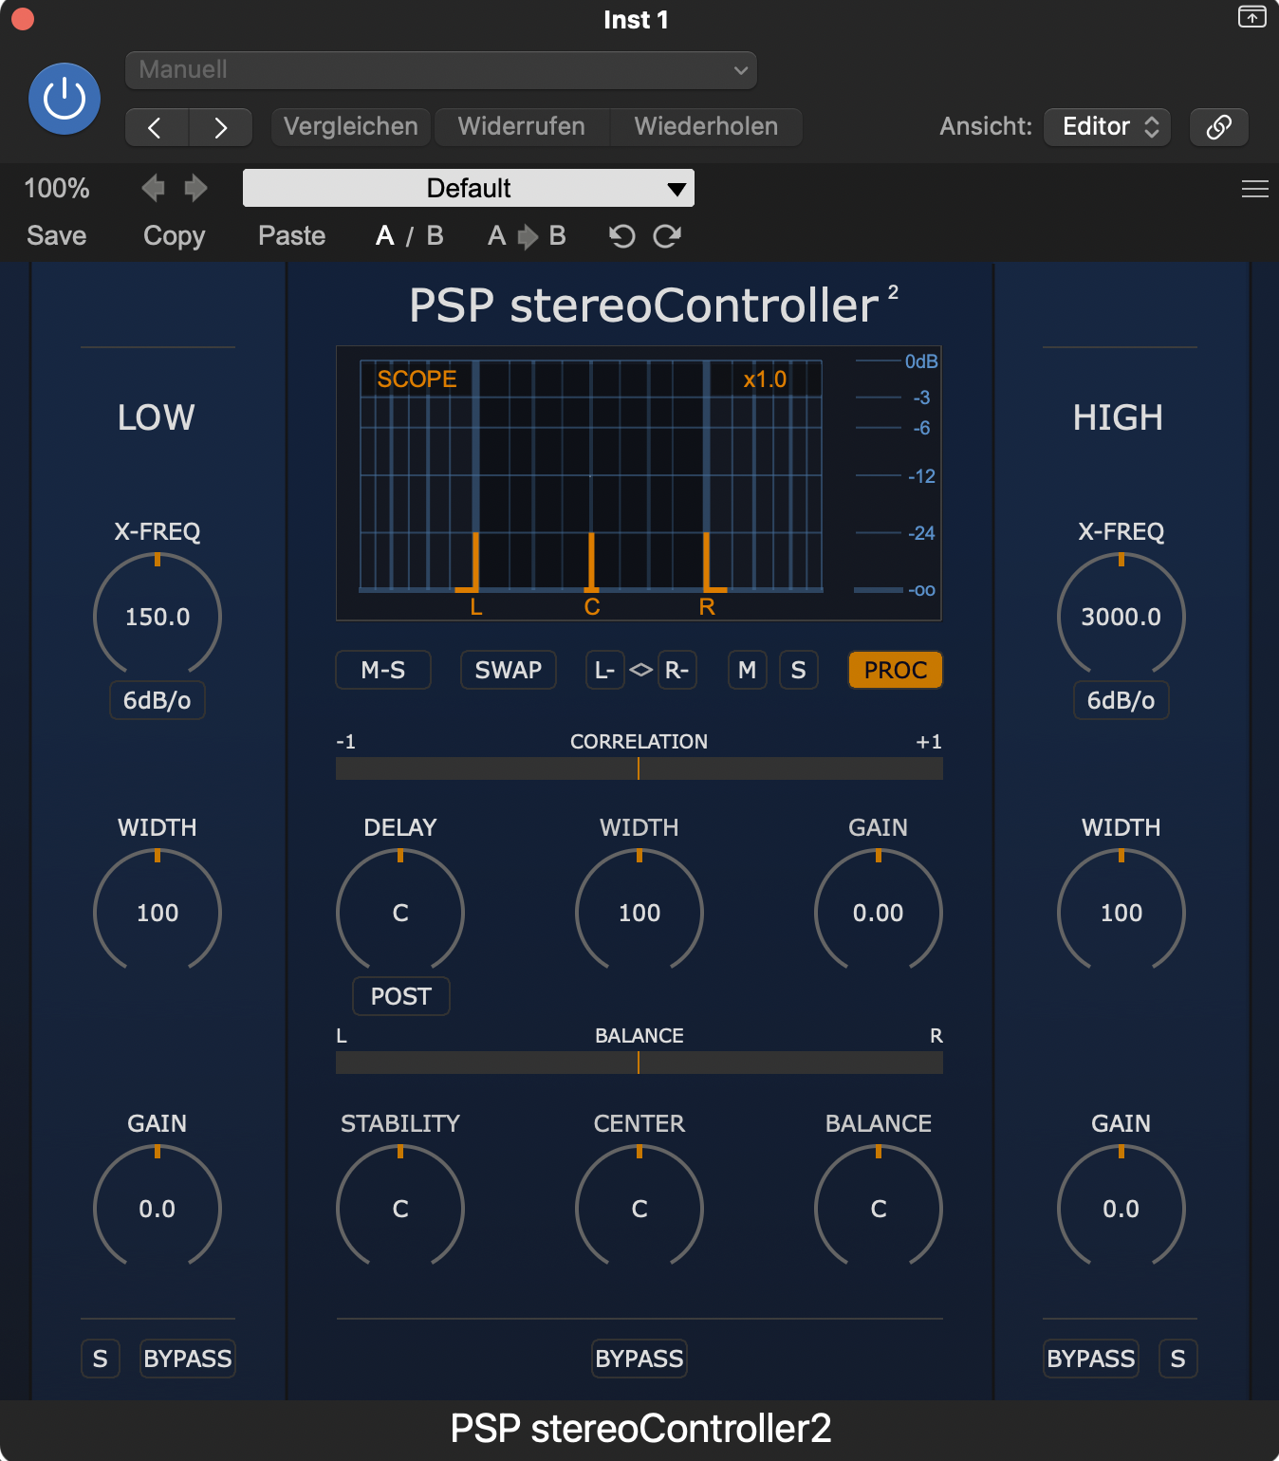
Task: Open the Manuell preset dropdown
Action: pyautogui.click(x=441, y=70)
